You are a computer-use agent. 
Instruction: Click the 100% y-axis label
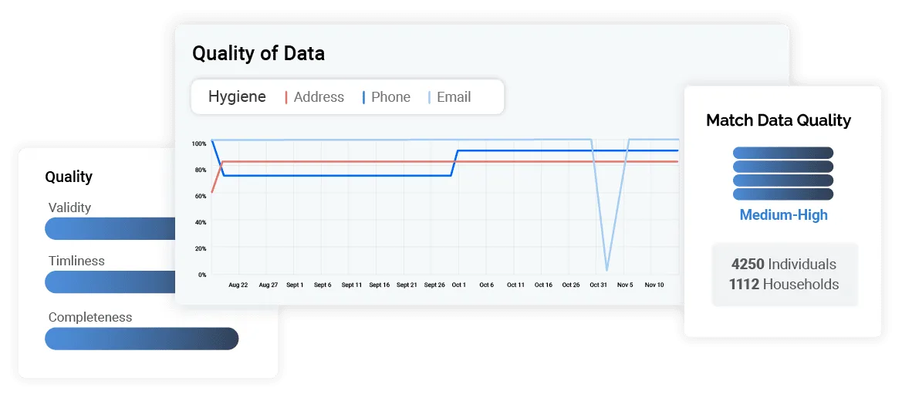click(x=199, y=143)
